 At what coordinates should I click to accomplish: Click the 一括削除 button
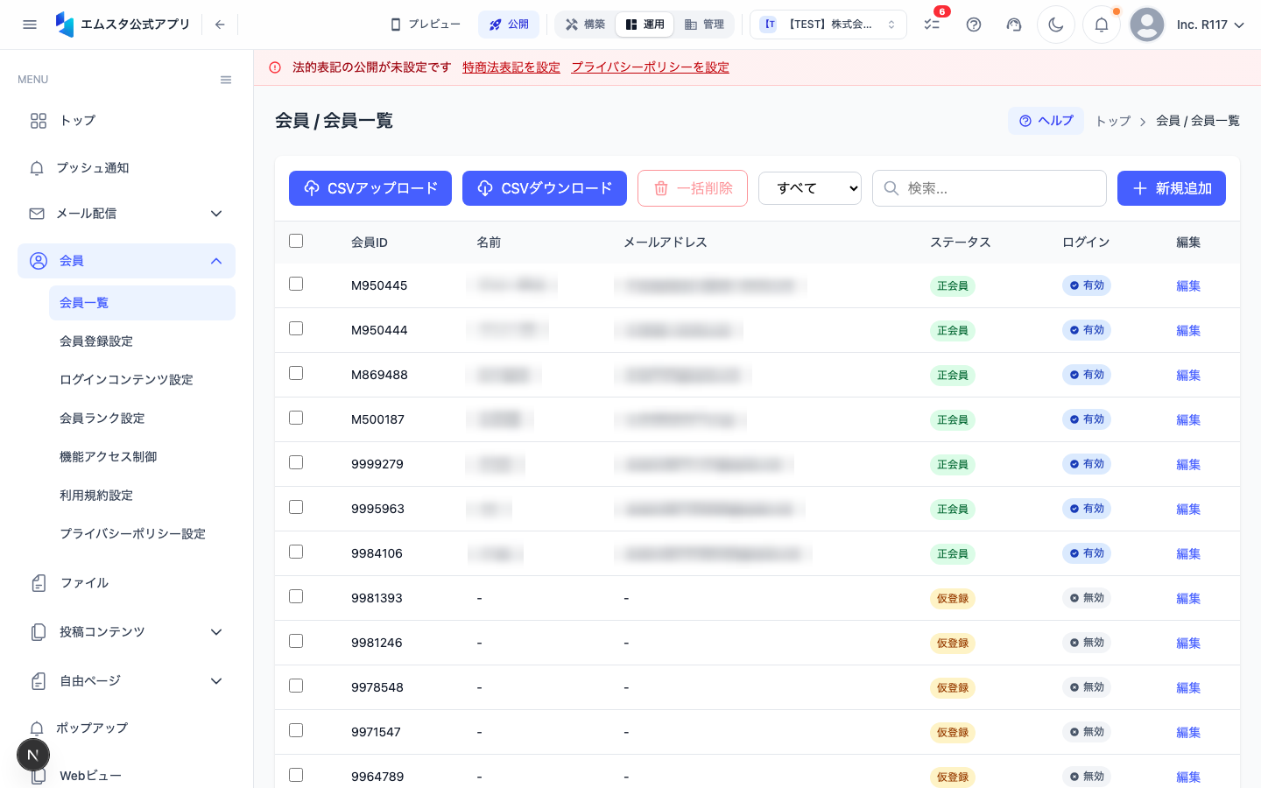click(693, 188)
